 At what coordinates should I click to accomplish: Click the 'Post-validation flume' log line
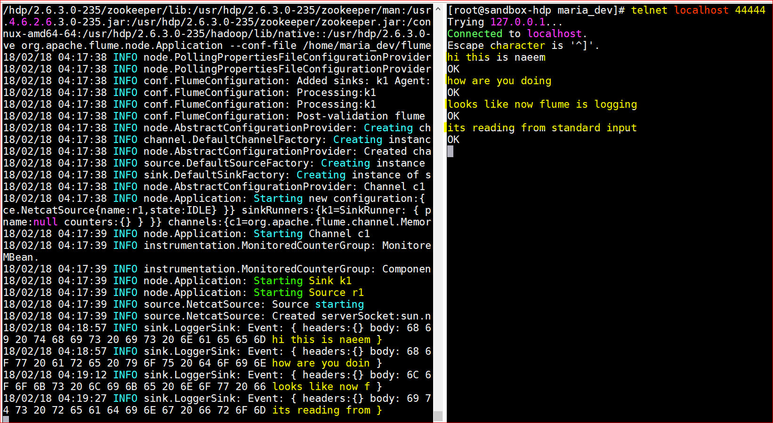pos(214,116)
